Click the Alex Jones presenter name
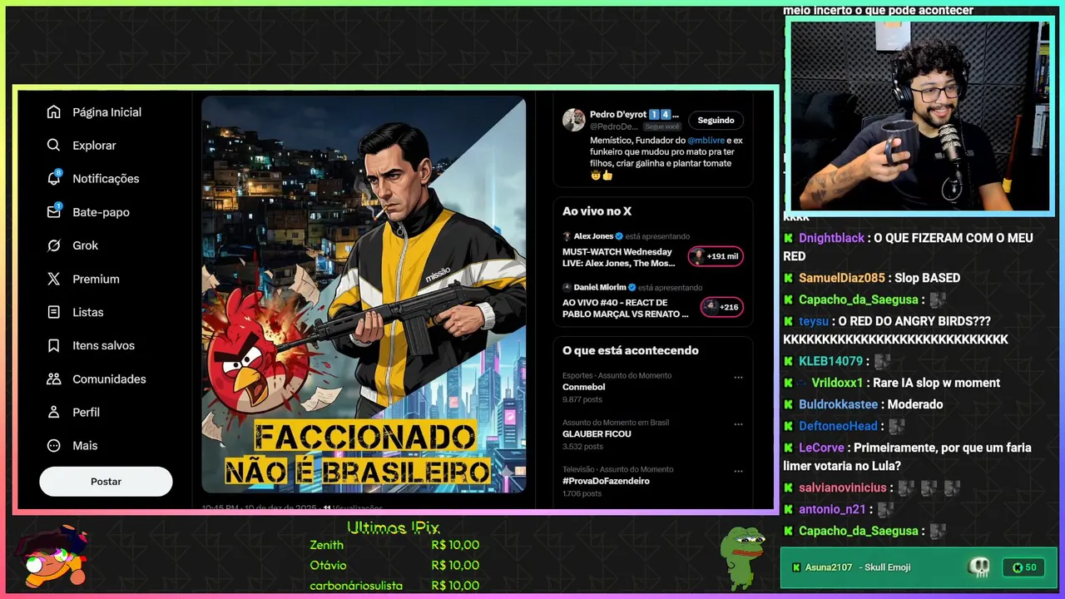This screenshot has width=1065, height=599. (x=593, y=236)
